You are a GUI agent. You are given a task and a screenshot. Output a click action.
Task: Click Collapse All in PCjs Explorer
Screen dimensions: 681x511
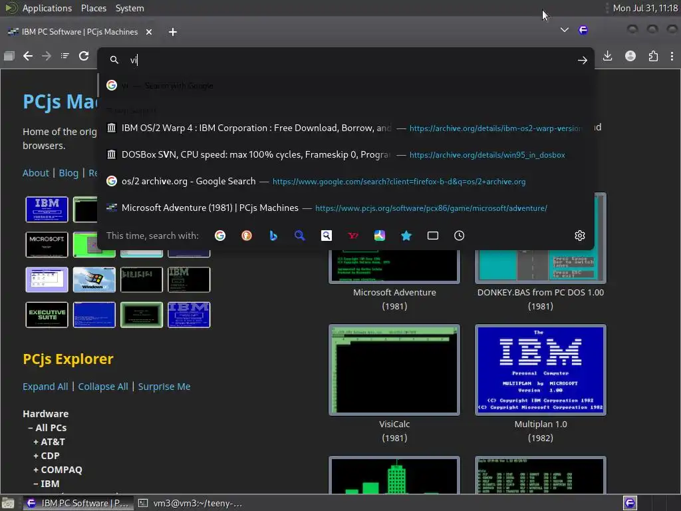pyautogui.click(x=103, y=387)
